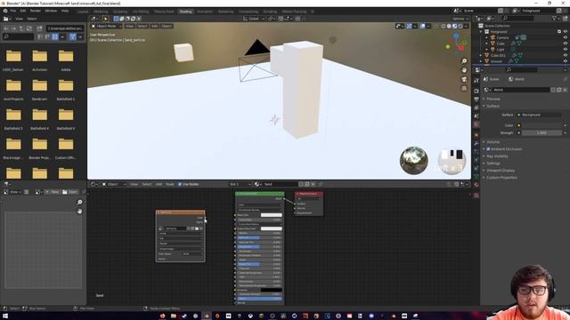The image size is (570, 320).
Task: Click Emission color swatch on Principled BSDF
Action: (271, 290)
